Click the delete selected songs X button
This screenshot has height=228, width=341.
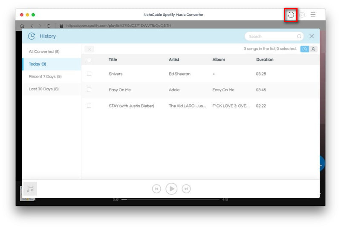tap(89, 49)
